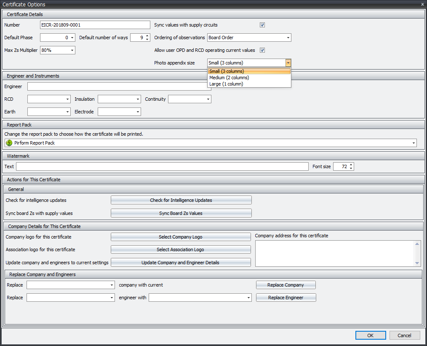Viewport: 427px width, 346px height.
Task: Click the Watermark Text input field
Action: (162, 166)
